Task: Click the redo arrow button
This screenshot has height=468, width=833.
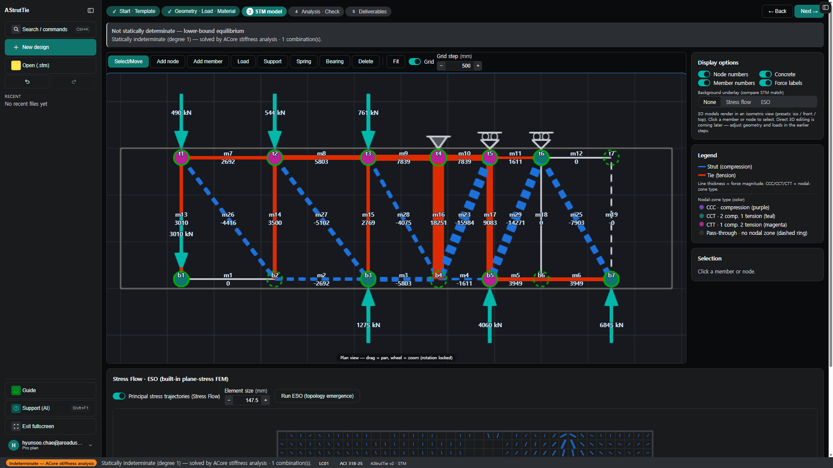Action: [x=74, y=81]
